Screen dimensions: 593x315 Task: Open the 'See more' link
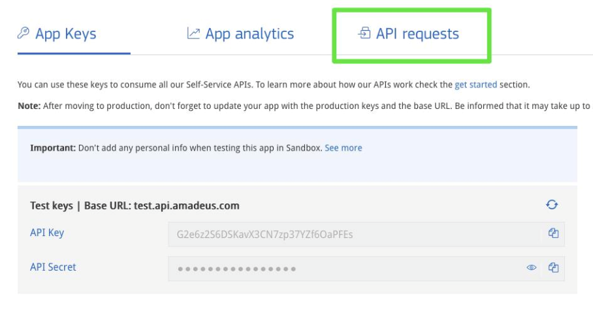[x=343, y=148]
